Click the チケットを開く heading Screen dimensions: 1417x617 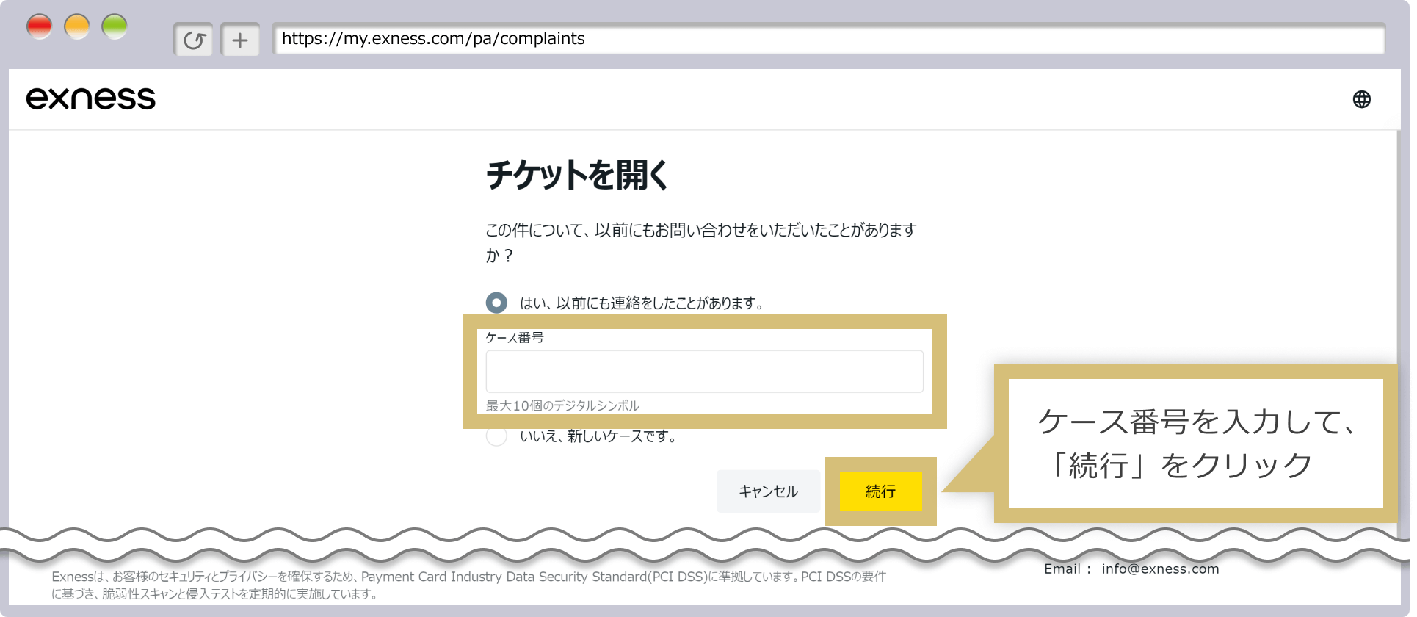577,176
